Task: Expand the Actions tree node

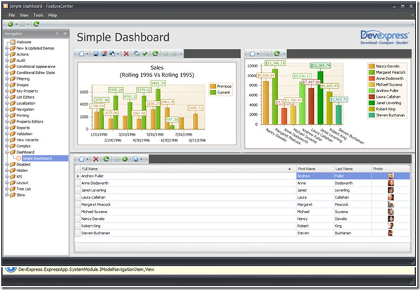Action: [7, 54]
